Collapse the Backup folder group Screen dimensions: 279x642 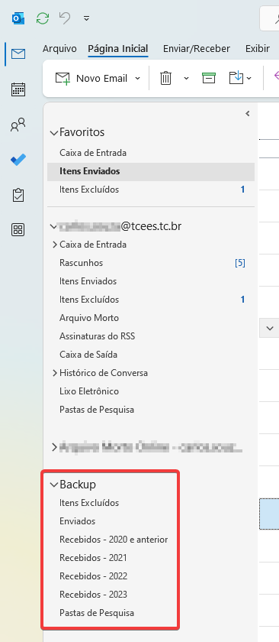pos(53,485)
